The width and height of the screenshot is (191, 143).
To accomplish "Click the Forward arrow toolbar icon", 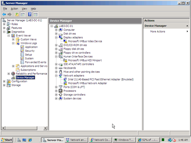I will pyautogui.click(x=9, y=14).
